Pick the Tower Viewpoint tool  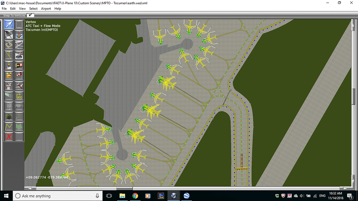pos(9,86)
